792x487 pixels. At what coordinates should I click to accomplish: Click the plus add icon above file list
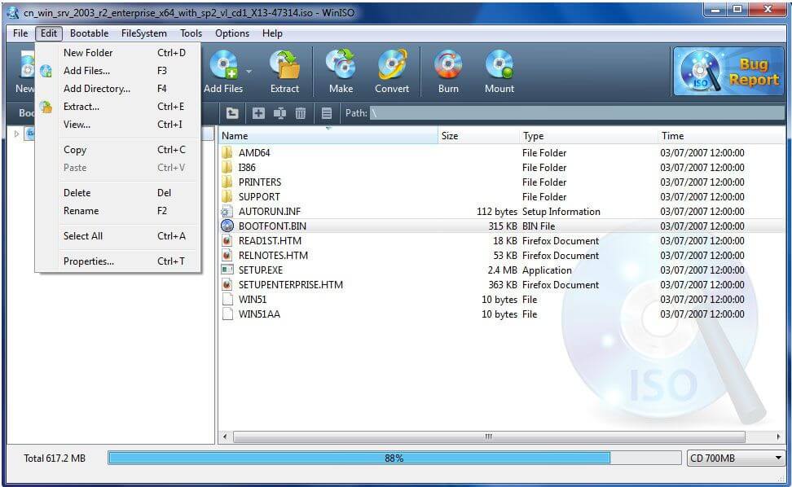point(258,113)
